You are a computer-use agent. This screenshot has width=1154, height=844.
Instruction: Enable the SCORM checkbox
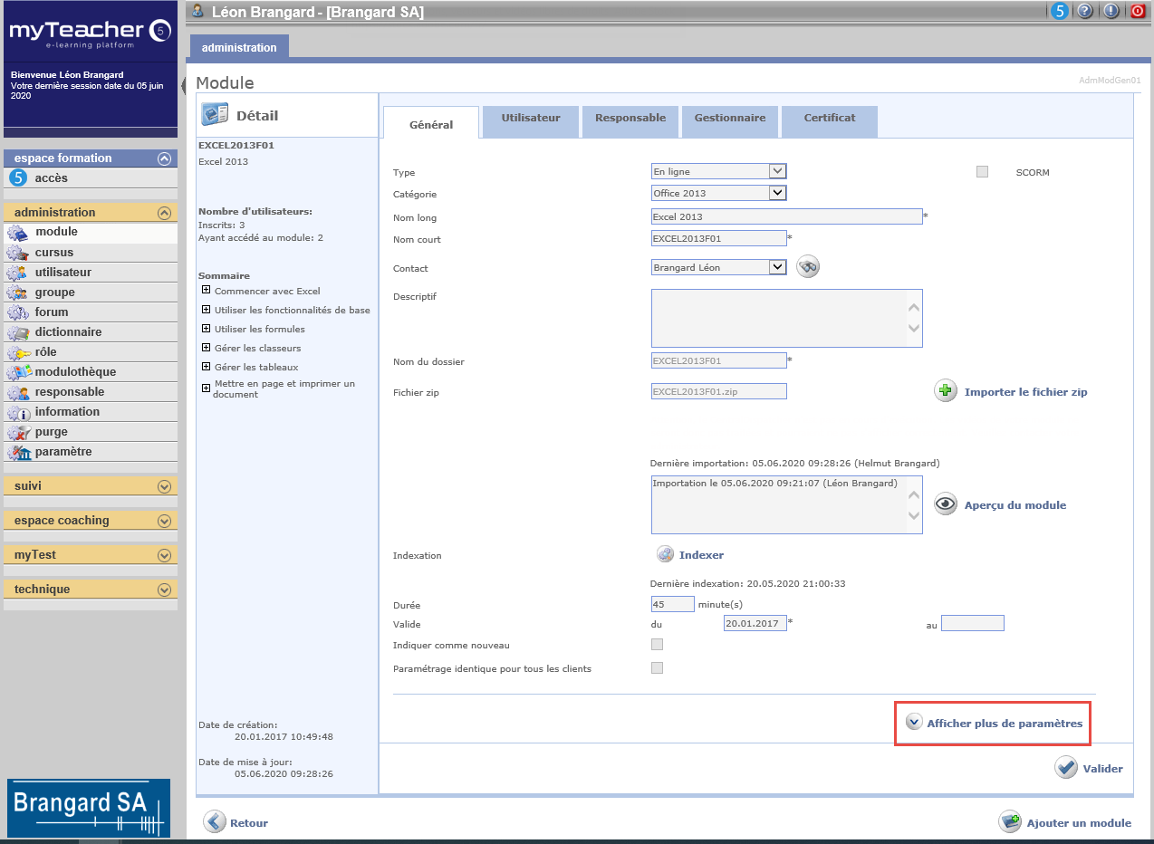pyautogui.click(x=982, y=172)
